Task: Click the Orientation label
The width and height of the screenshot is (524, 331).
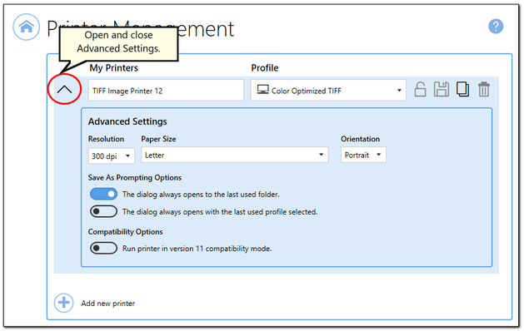Action: pyautogui.click(x=360, y=139)
